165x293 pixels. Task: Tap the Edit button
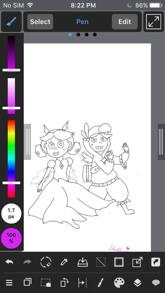point(125,22)
